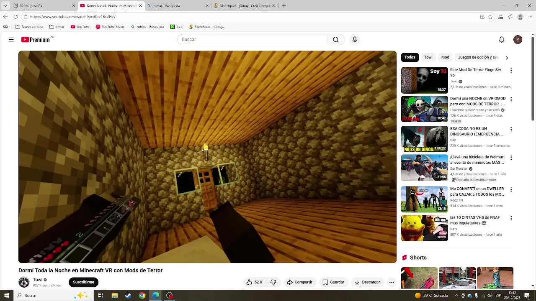Switch to Sketchpad browser tab
Screen dimensions: 536x301
(245, 6)
